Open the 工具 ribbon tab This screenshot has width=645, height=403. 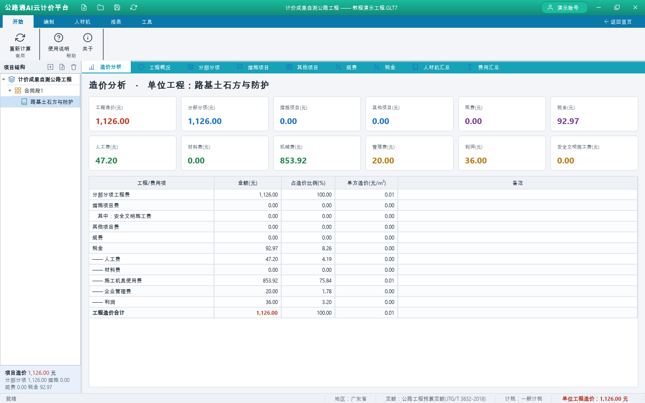[x=147, y=21]
